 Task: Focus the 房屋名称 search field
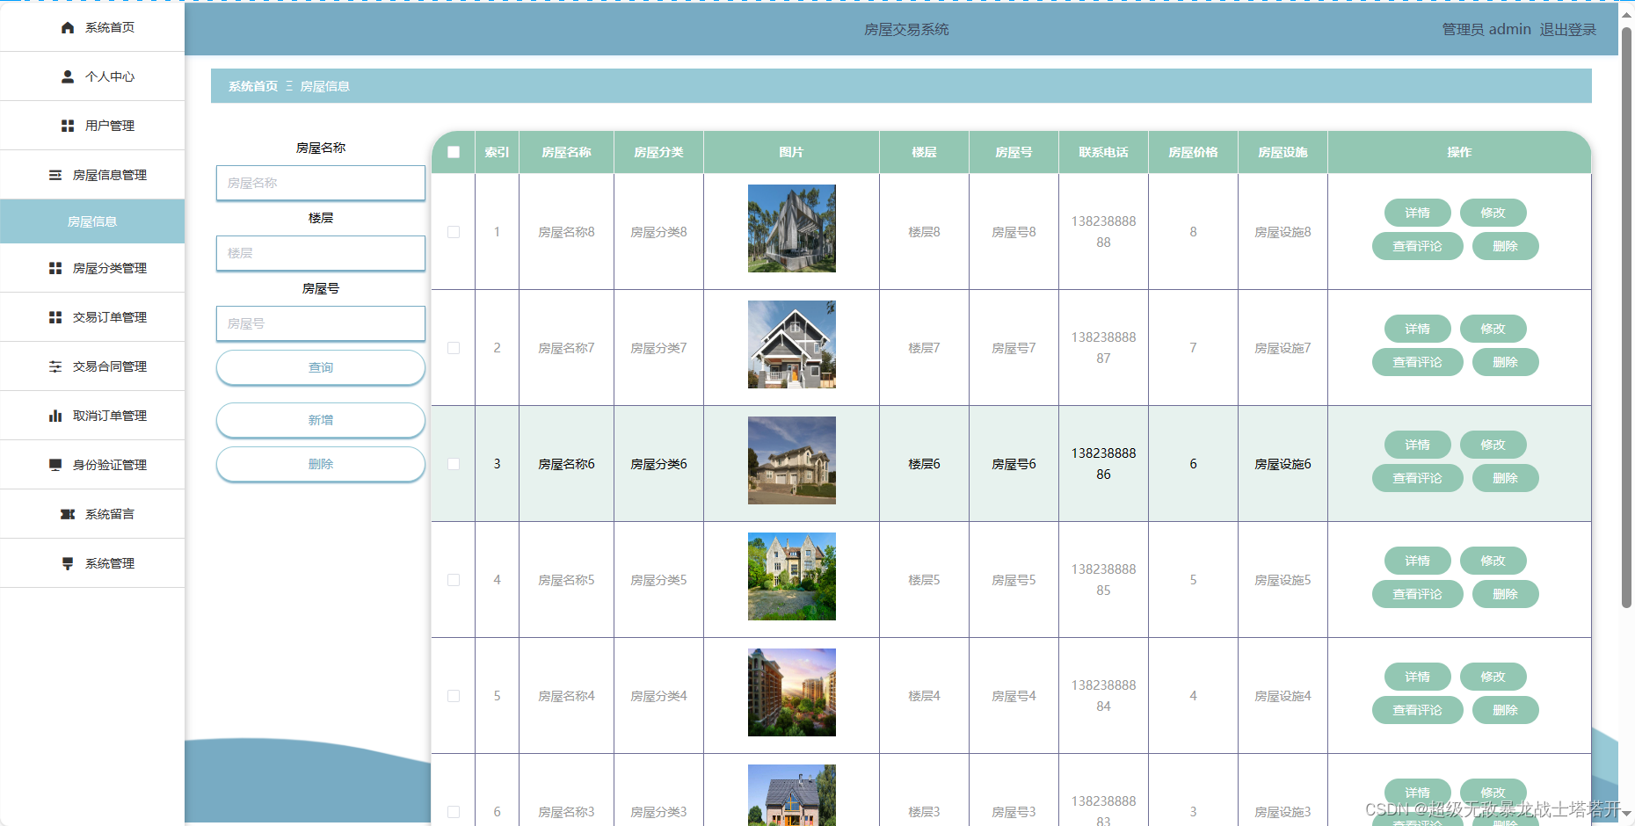(x=321, y=183)
